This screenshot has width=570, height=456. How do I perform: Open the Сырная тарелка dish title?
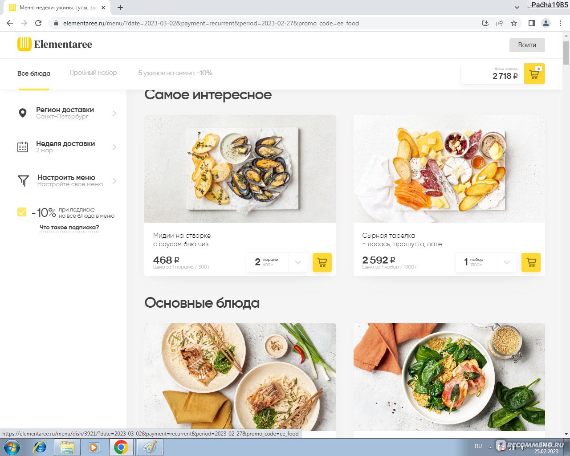402,240
